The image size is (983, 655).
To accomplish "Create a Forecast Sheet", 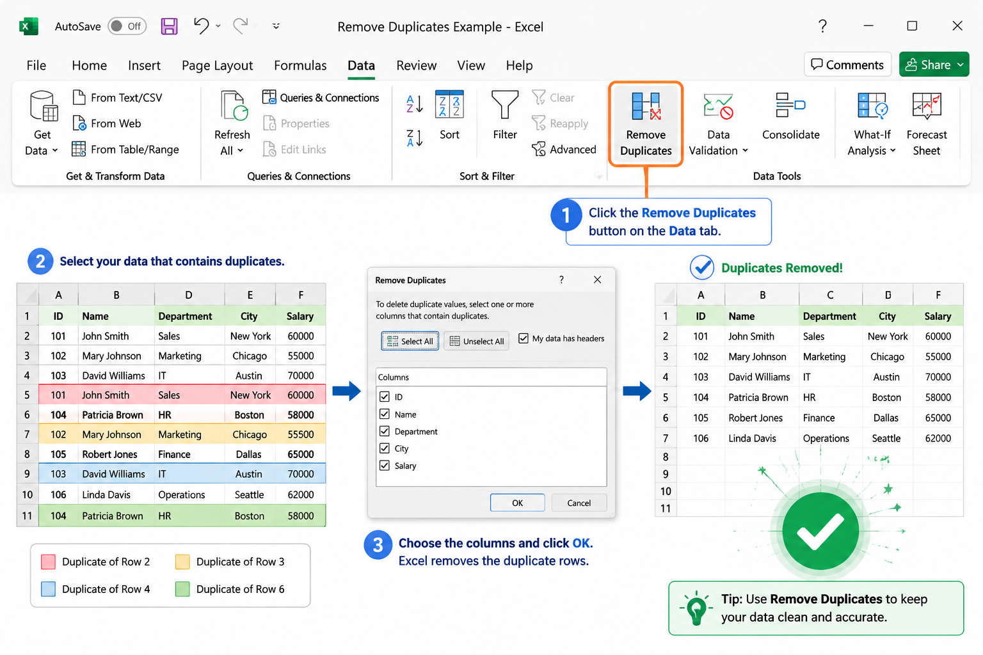I will coord(927,123).
